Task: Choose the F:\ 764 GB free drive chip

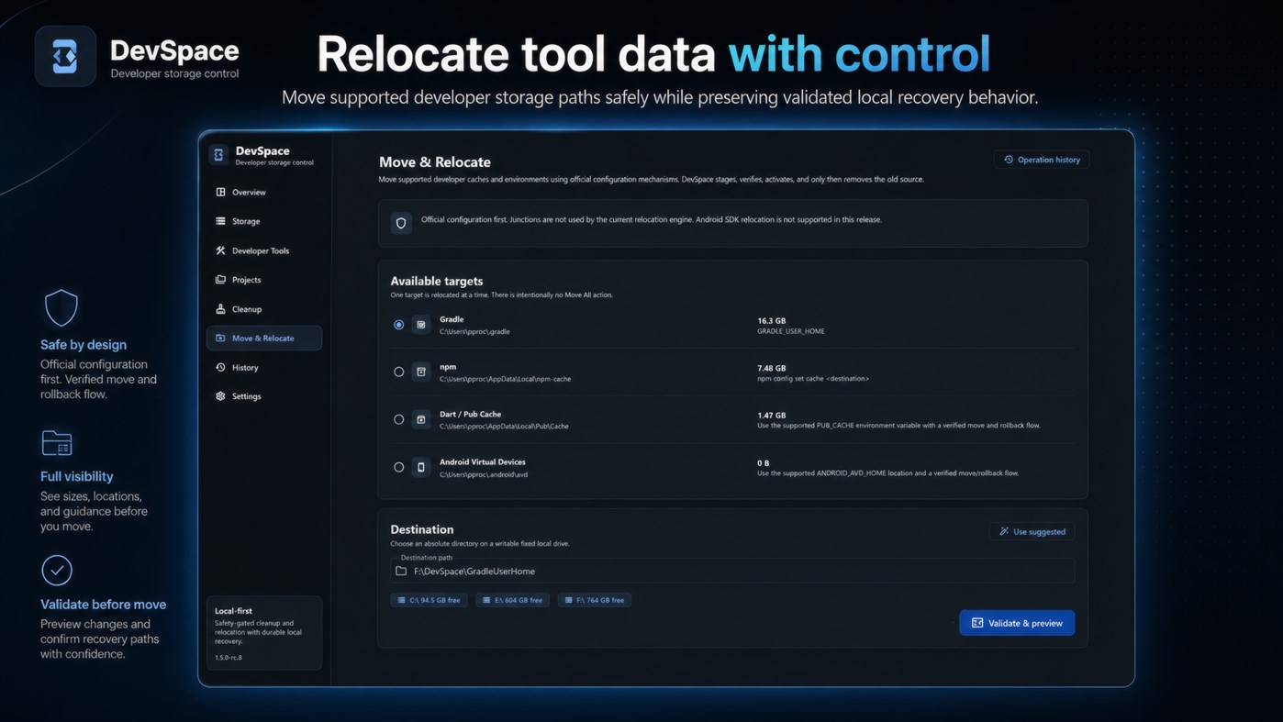Action: (x=595, y=600)
